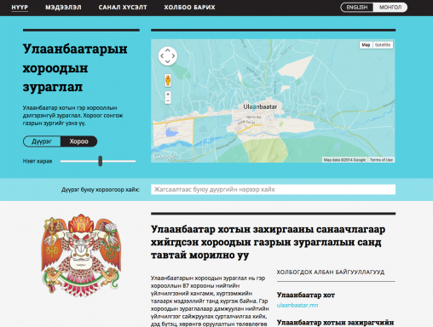Switch language to ENGLISH
The height and width of the screenshot is (327, 433).
click(357, 8)
